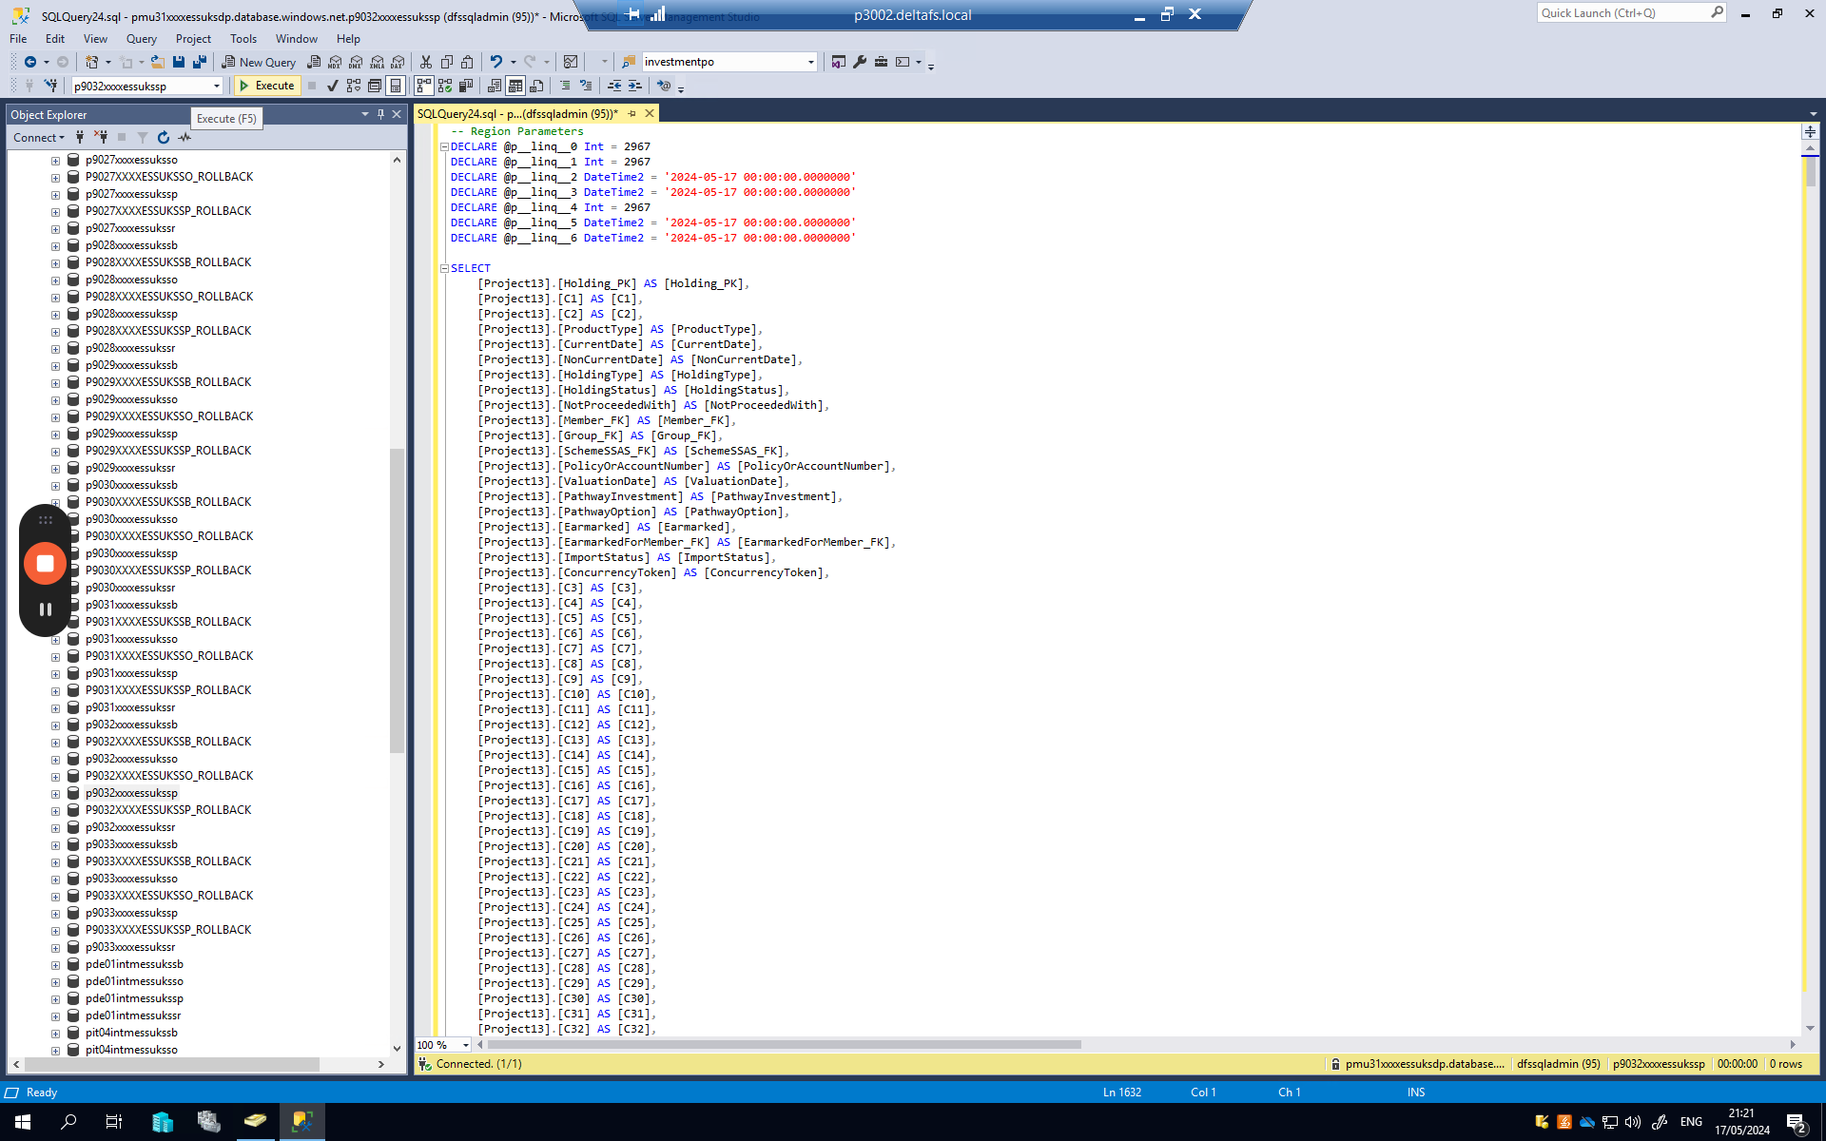Viewport: 1826px width, 1141px height.
Task: Click the Parse checkmark icon
Action: point(332,86)
